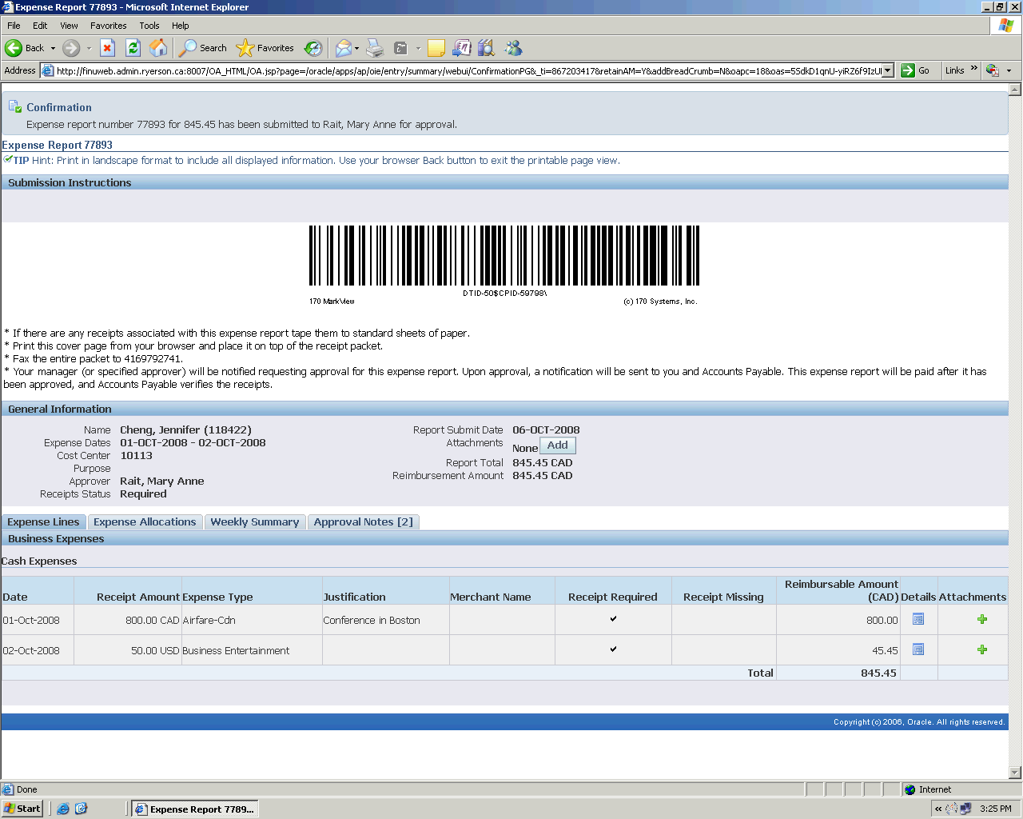
Task: Open the Back button history dropdown arrow
Action: tap(53, 48)
